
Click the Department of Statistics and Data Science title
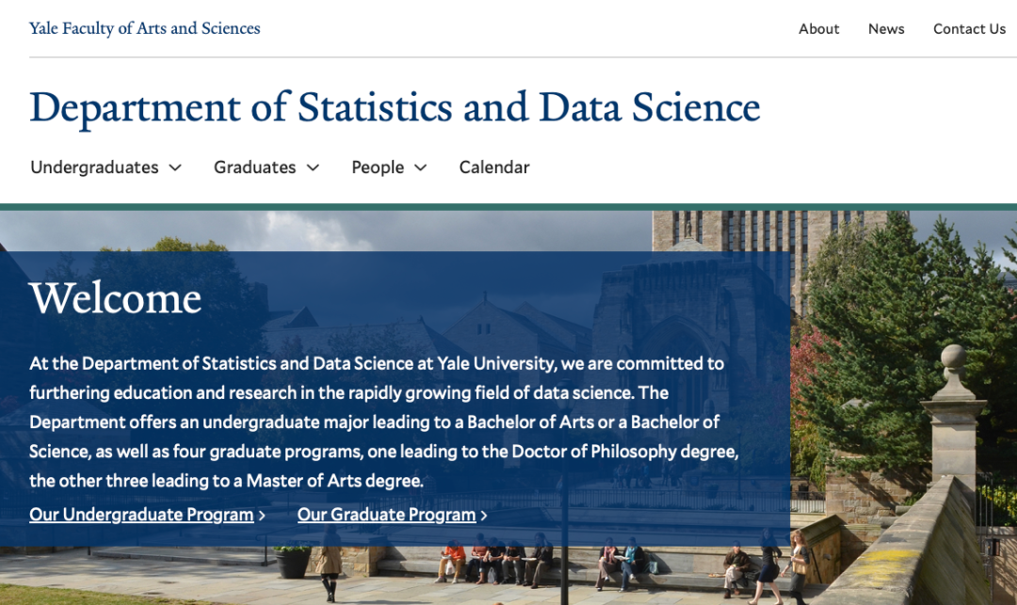395,107
